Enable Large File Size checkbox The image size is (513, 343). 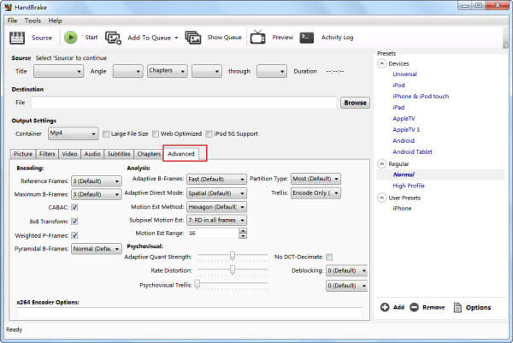(106, 133)
